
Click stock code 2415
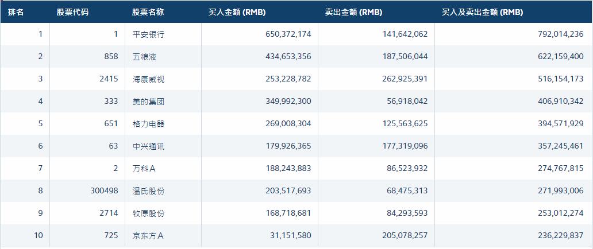108,79
